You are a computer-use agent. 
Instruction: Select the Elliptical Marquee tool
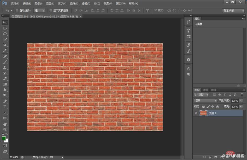(x=5, y=28)
